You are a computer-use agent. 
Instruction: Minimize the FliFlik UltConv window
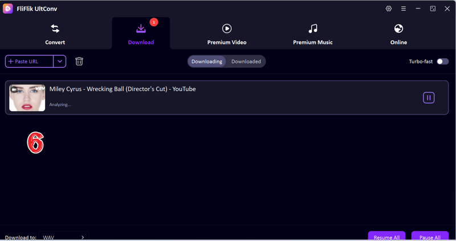coord(418,9)
